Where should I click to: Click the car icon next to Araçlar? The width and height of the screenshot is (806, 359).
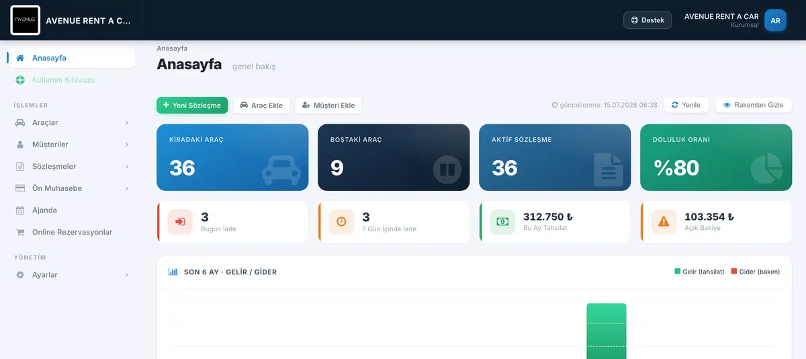click(x=20, y=122)
